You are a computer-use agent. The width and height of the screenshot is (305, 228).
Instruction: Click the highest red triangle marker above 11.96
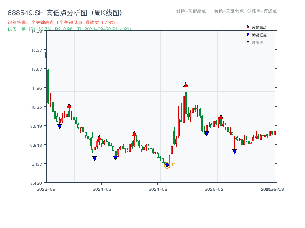point(185,85)
